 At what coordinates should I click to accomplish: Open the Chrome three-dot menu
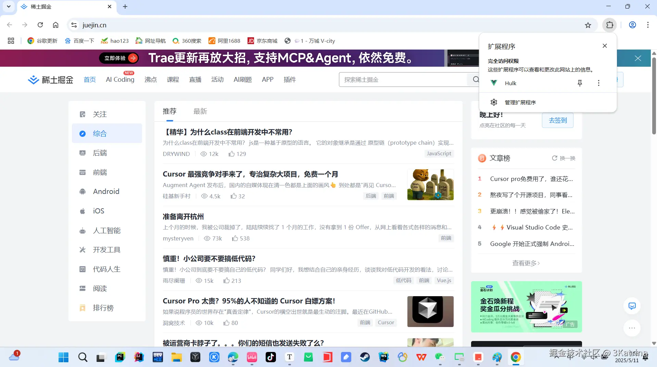pos(648,25)
